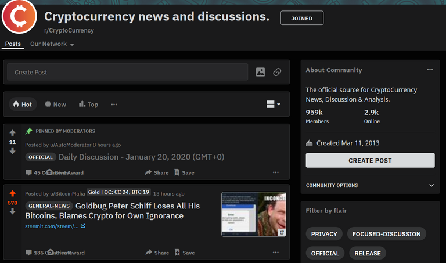Open the Our Network dropdown menu
This screenshot has height=263, width=446.
[52, 44]
